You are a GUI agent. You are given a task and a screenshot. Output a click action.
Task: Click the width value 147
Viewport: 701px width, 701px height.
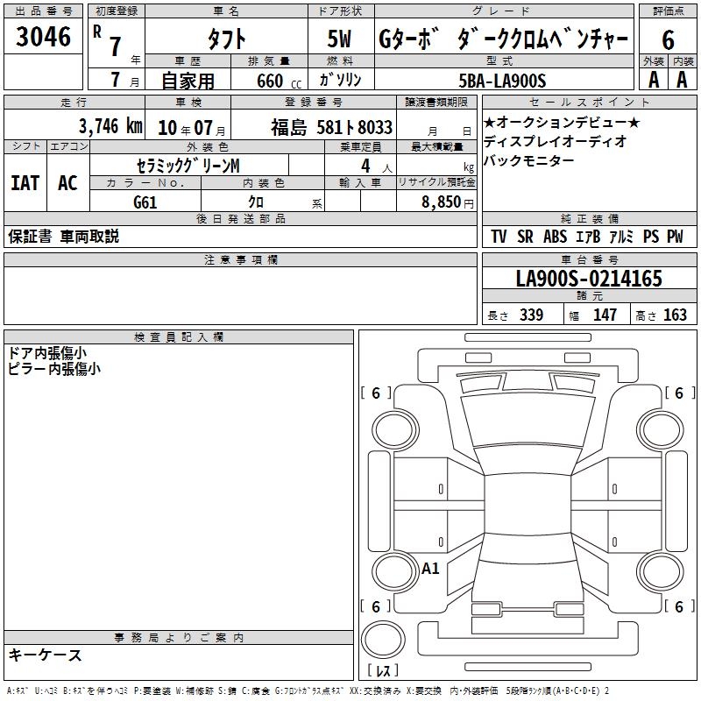[605, 315]
